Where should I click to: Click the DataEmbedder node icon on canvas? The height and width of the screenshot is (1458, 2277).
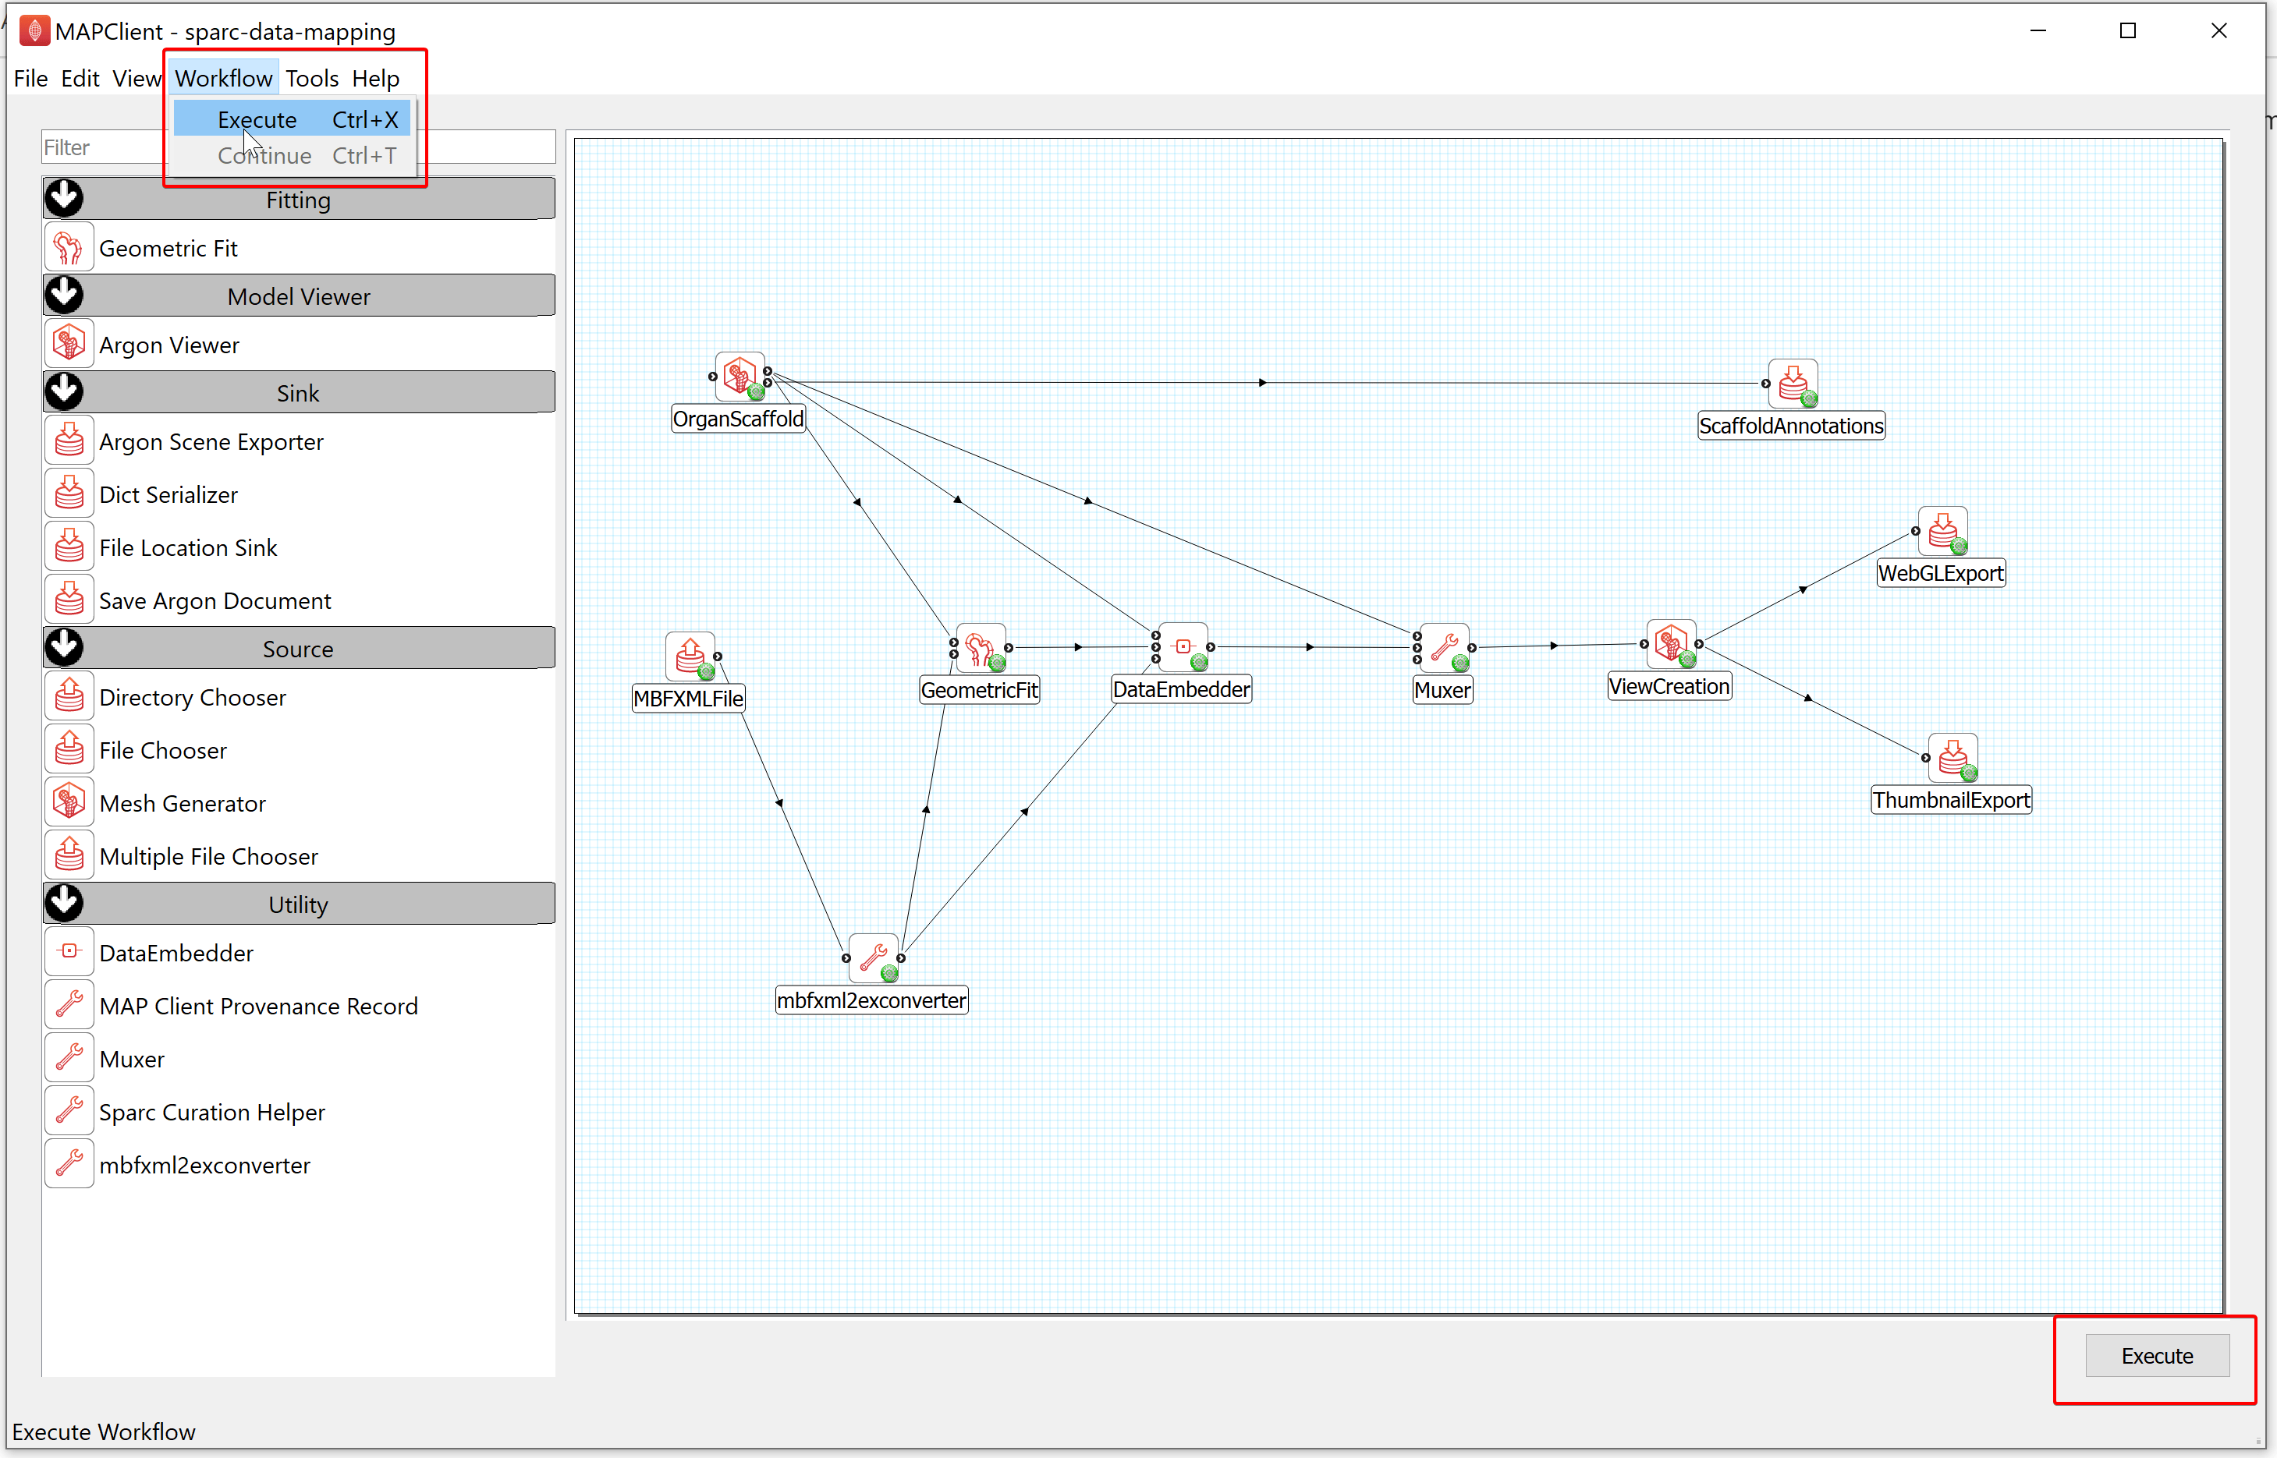1183,646
